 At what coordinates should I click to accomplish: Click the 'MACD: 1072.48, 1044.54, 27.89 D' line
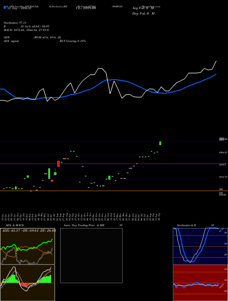(26, 30)
